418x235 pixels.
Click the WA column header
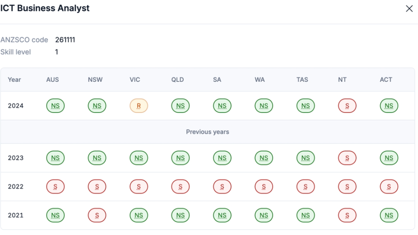(260, 80)
